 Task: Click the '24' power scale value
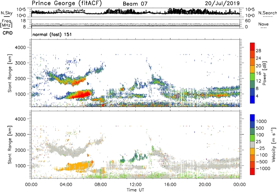(258, 58)
